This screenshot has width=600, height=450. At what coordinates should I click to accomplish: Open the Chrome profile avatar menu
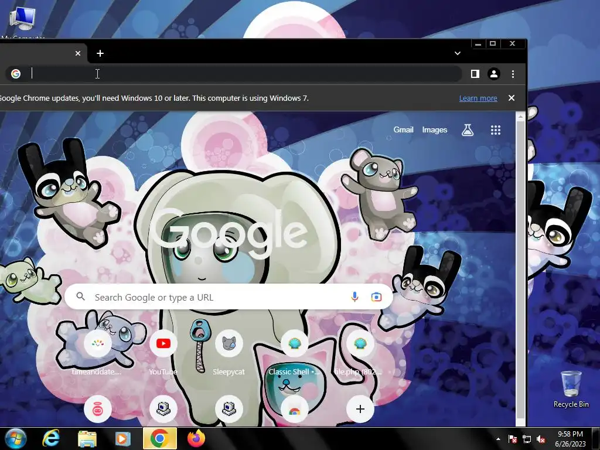(493, 74)
